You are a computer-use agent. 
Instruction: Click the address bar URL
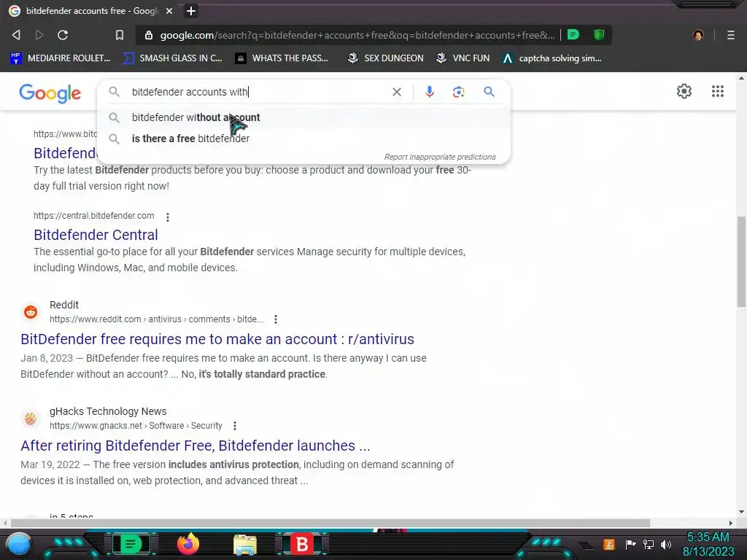pos(357,35)
